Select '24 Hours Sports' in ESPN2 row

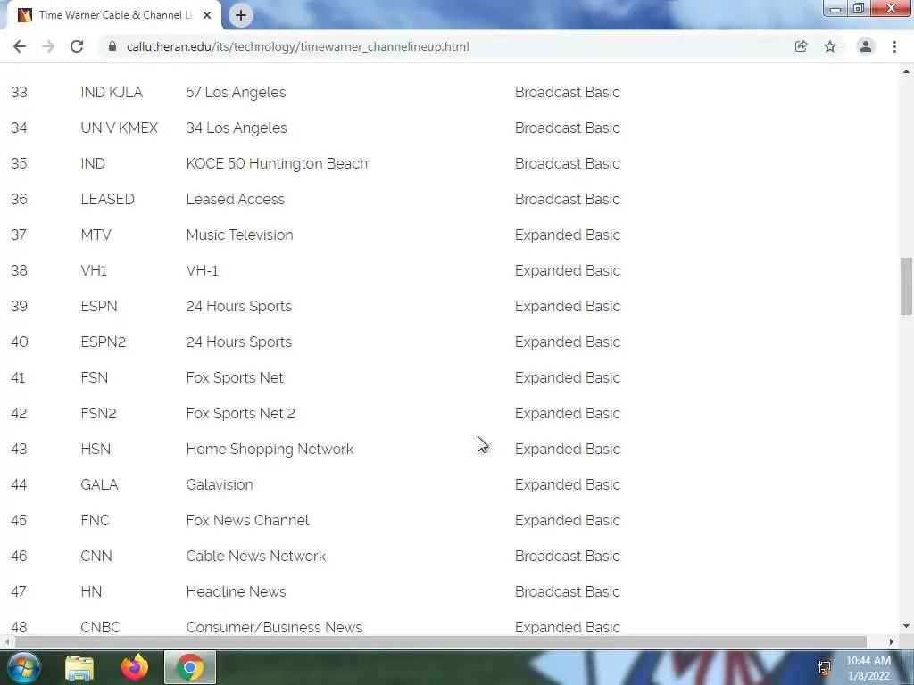(x=239, y=342)
